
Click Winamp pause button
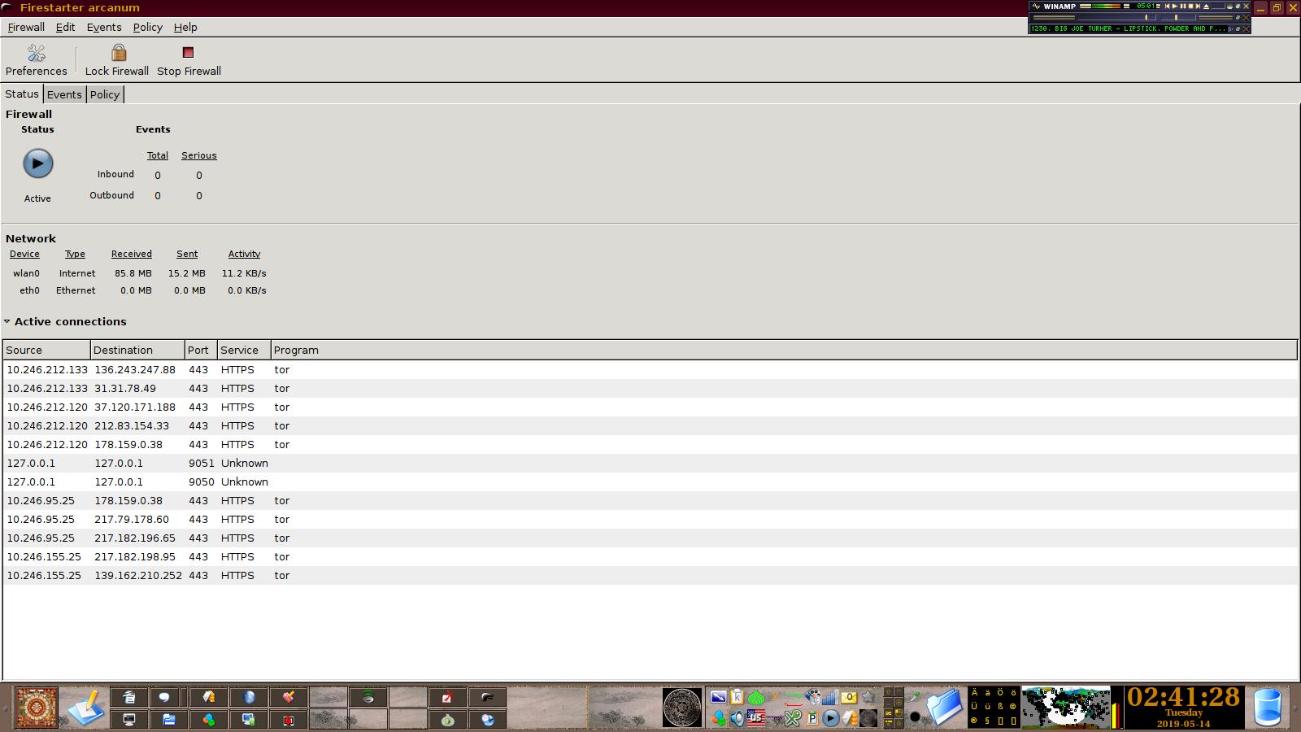click(x=1183, y=7)
